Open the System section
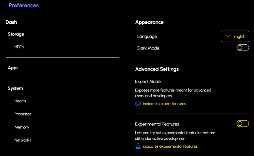 15,88
